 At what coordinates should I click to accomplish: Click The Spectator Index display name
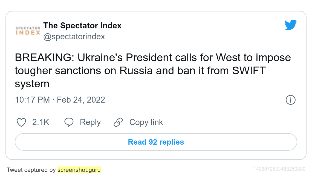coord(82,26)
